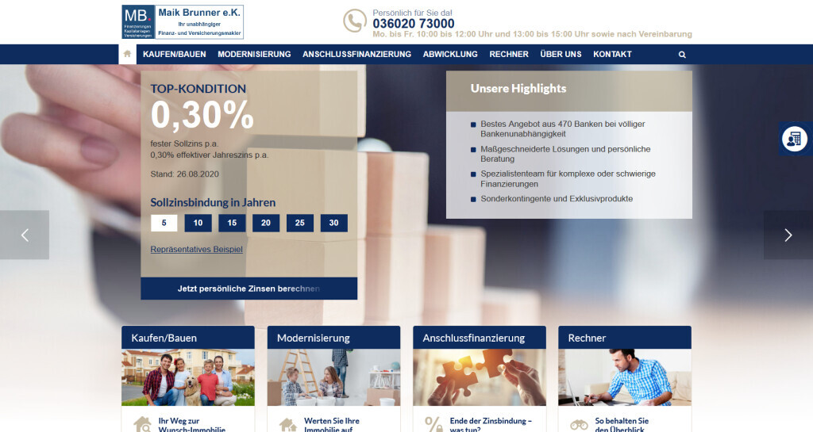Click the binoculars icon under Rechner card
This screenshot has width=813, height=432.
580,424
